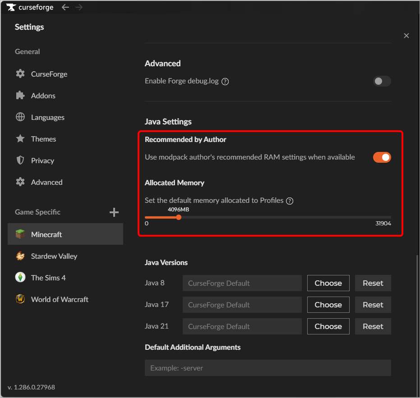Click the CurseForge anvil logo
The width and height of the screenshot is (420, 398).
point(11,7)
